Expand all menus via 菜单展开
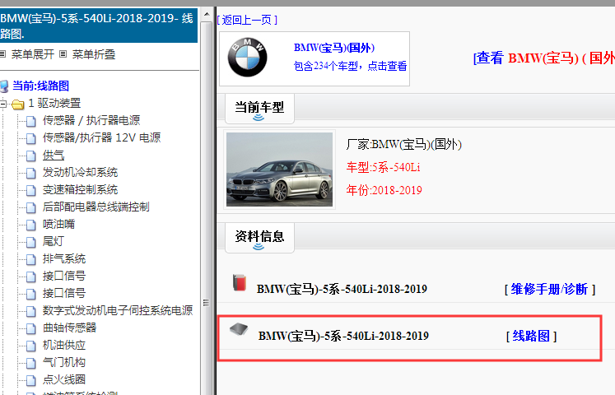This screenshot has height=395, width=615. (x=33, y=54)
